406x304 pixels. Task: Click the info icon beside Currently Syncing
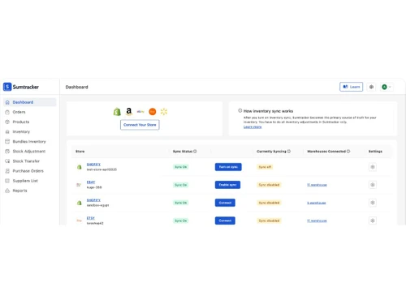click(x=289, y=152)
